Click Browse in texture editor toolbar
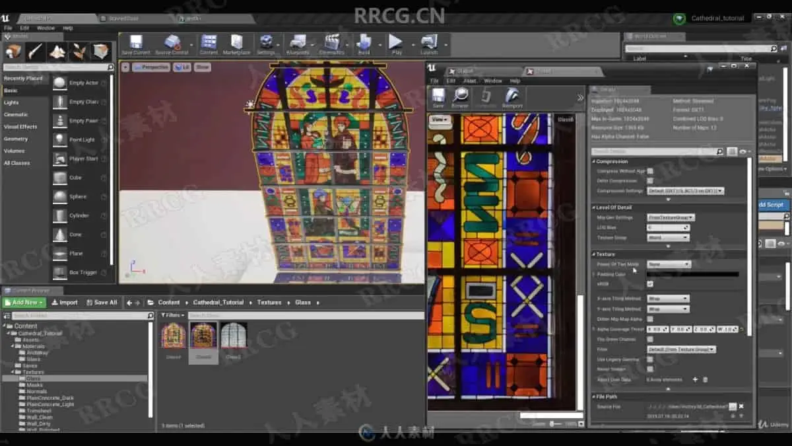Image resolution: width=792 pixels, height=446 pixels. 460,98
